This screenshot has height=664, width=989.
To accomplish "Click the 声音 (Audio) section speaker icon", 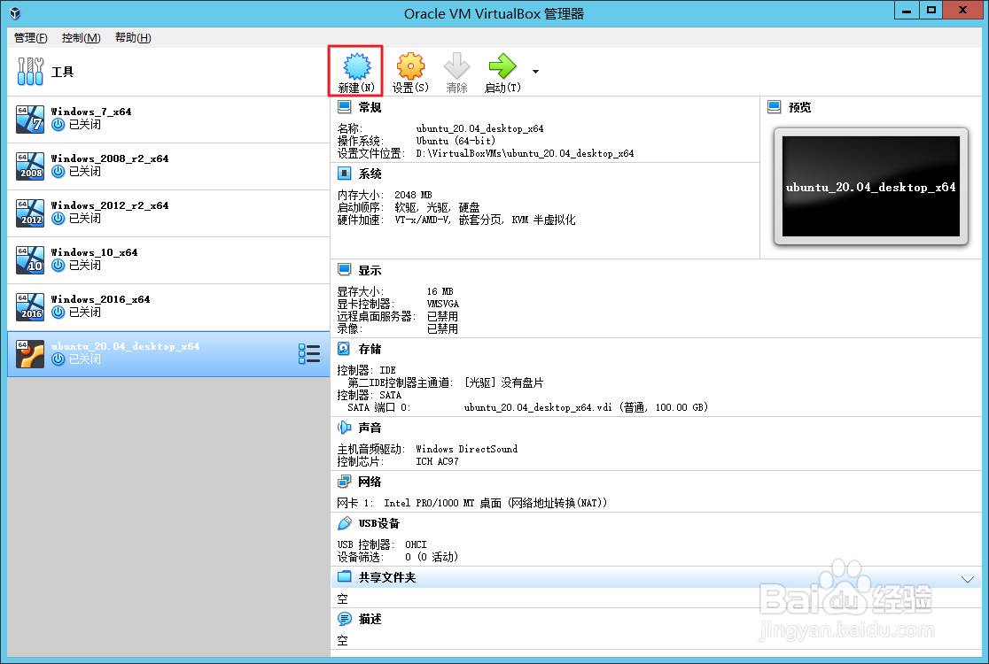I will point(345,428).
